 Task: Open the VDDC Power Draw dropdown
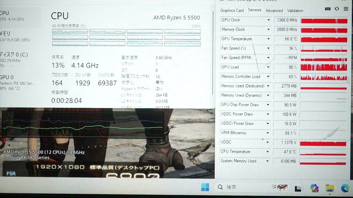click(268, 114)
